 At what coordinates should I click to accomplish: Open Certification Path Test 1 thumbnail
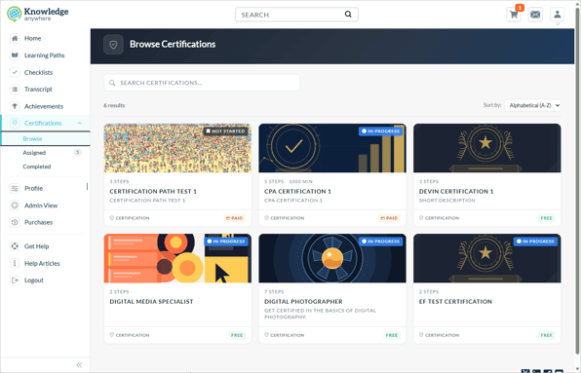pos(177,148)
